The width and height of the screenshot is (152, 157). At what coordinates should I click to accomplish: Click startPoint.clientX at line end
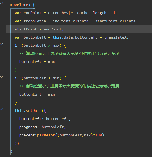[115, 21]
